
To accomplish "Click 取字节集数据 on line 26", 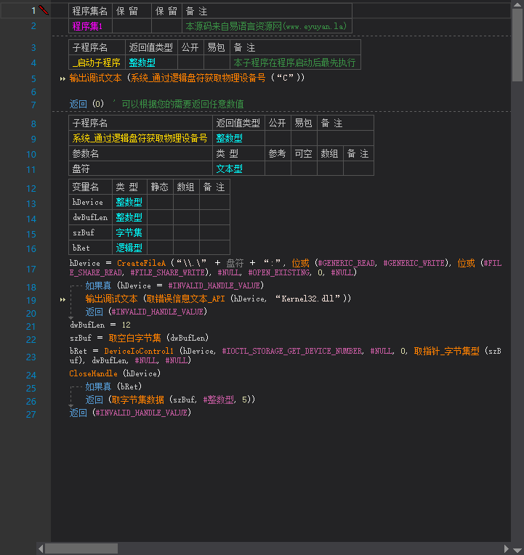I will pos(138,400).
